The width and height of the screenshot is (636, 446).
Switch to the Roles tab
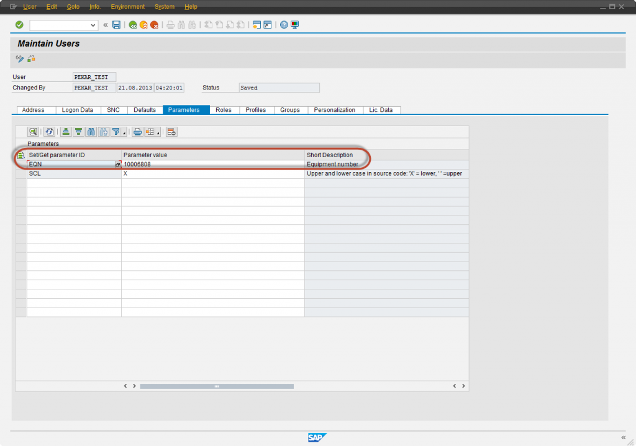pos(224,110)
